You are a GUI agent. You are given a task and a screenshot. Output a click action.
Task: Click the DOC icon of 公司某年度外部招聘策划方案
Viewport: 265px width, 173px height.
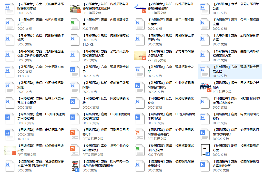75,56
